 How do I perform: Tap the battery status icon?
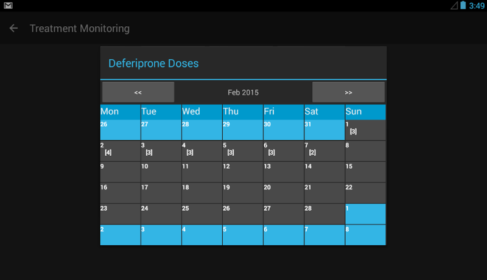[x=463, y=5]
